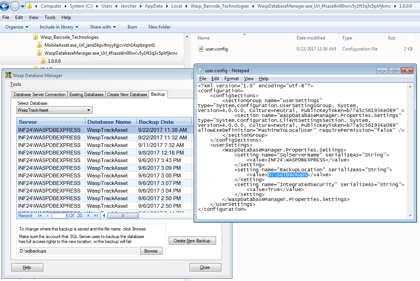The height and width of the screenshot is (281, 420).
Task: Open the recent locations dropdown arrow
Action: (x=22, y=6)
